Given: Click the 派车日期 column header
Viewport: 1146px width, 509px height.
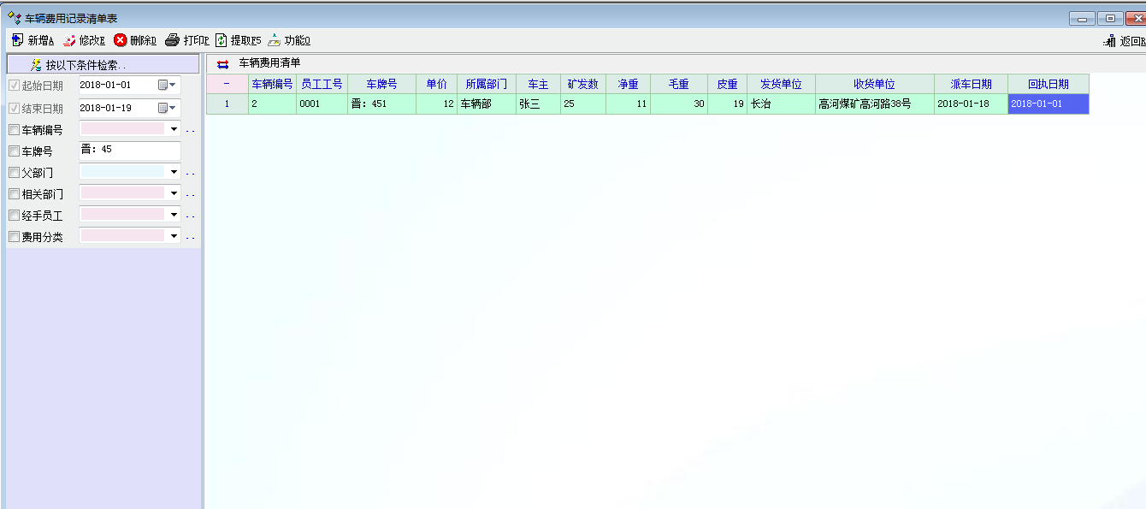Looking at the screenshot, I should pyautogui.click(x=971, y=84).
